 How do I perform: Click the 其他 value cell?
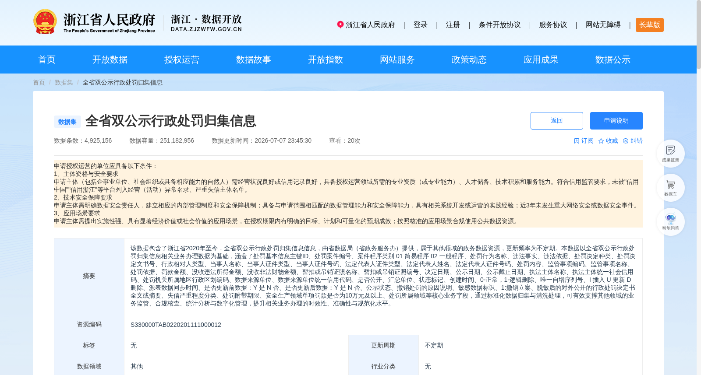pos(236,367)
